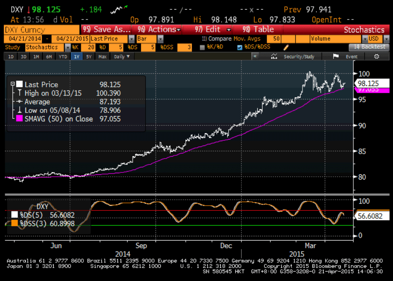Click the Low marker icon in legend
Image resolution: width=393 pixels, height=281 pixels.
(19, 110)
